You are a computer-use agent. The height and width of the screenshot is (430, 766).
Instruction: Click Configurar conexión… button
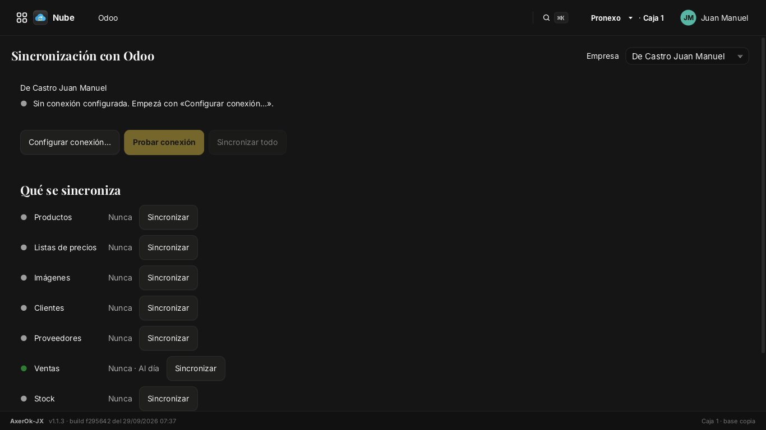point(70,142)
